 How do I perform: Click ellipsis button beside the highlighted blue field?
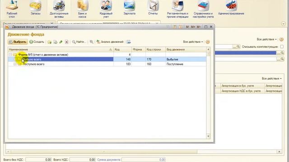[x=278, y=53]
